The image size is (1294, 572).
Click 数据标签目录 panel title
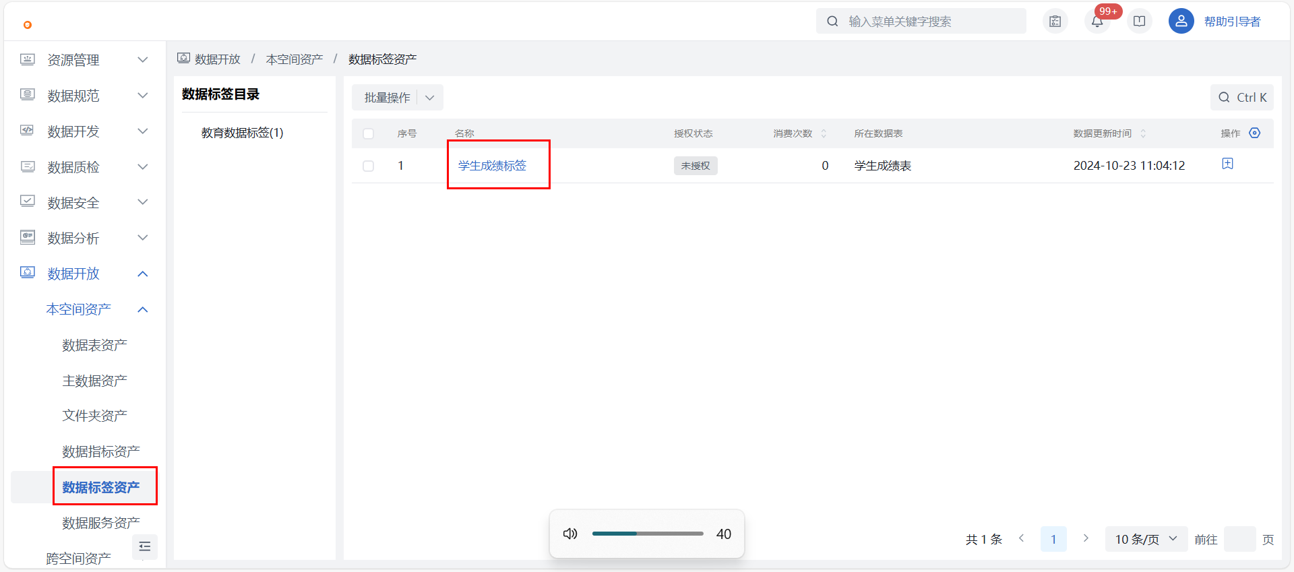pyautogui.click(x=220, y=94)
